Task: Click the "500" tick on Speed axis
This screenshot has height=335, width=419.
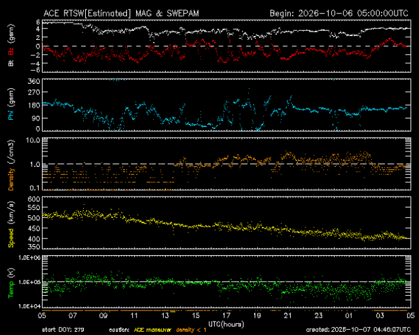Action: pyautogui.click(x=34, y=218)
